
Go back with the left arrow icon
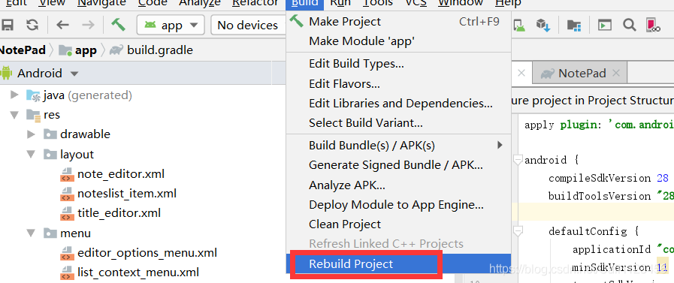pyautogui.click(x=63, y=26)
